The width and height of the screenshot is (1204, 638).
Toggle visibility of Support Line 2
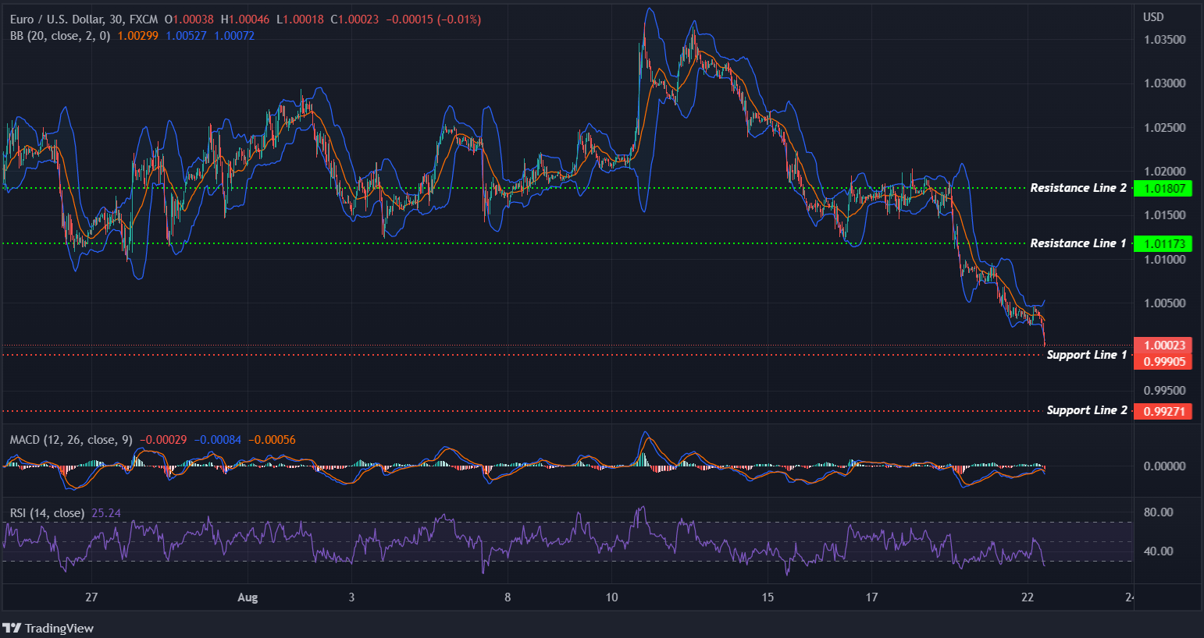(x=1086, y=409)
